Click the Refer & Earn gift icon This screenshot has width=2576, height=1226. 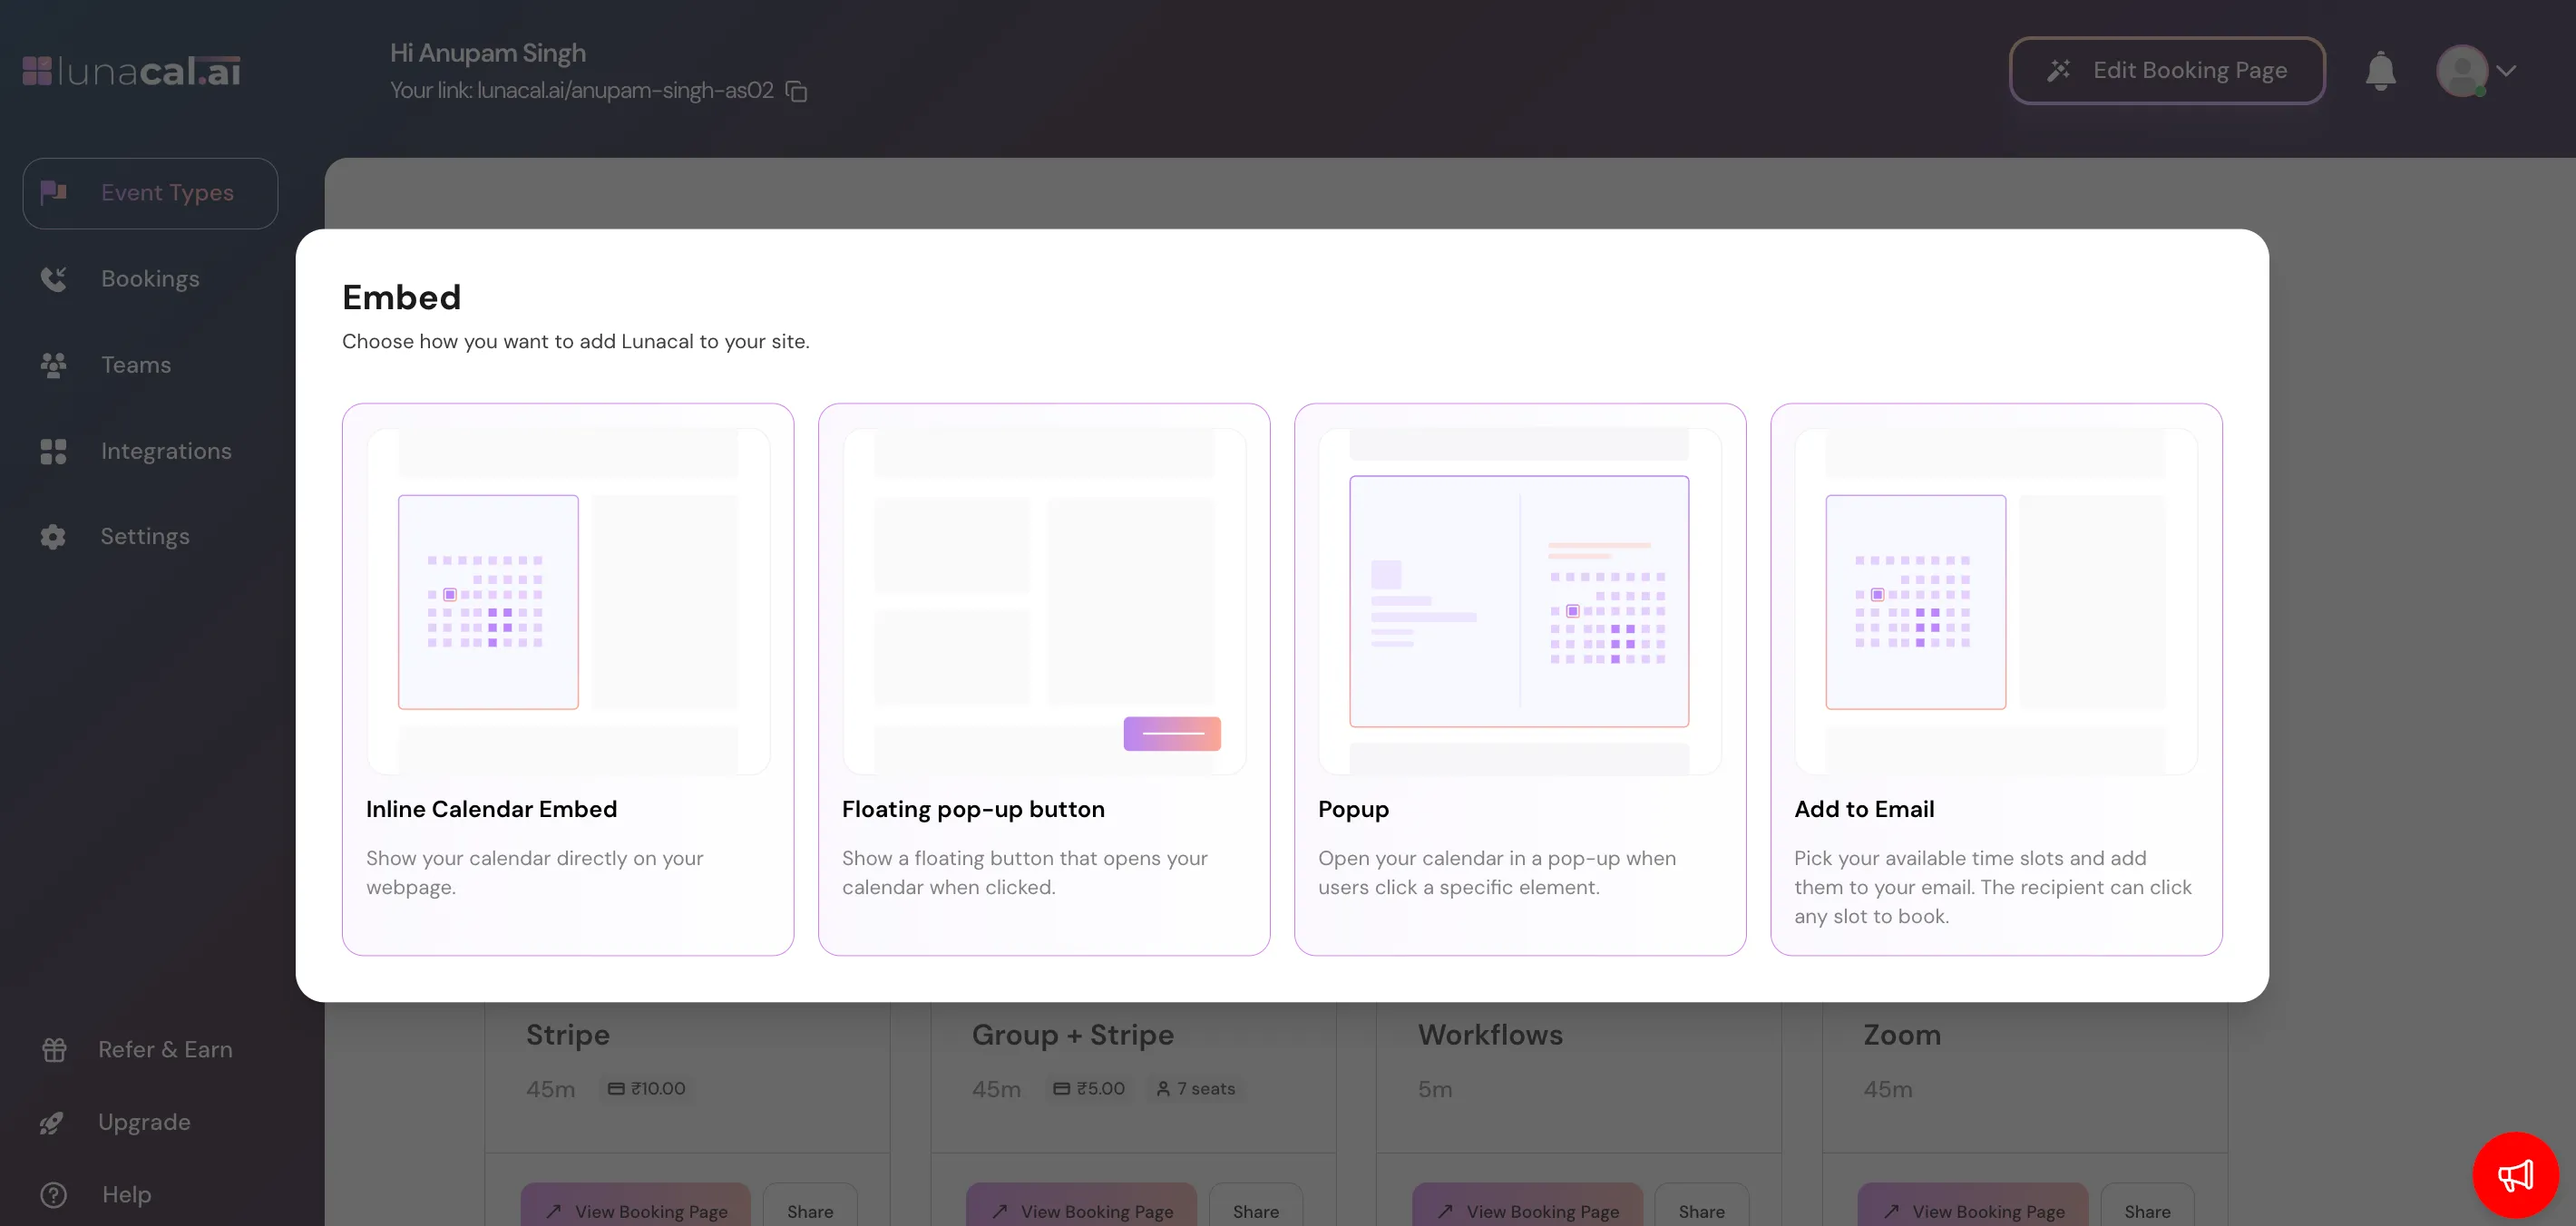(54, 1049)
